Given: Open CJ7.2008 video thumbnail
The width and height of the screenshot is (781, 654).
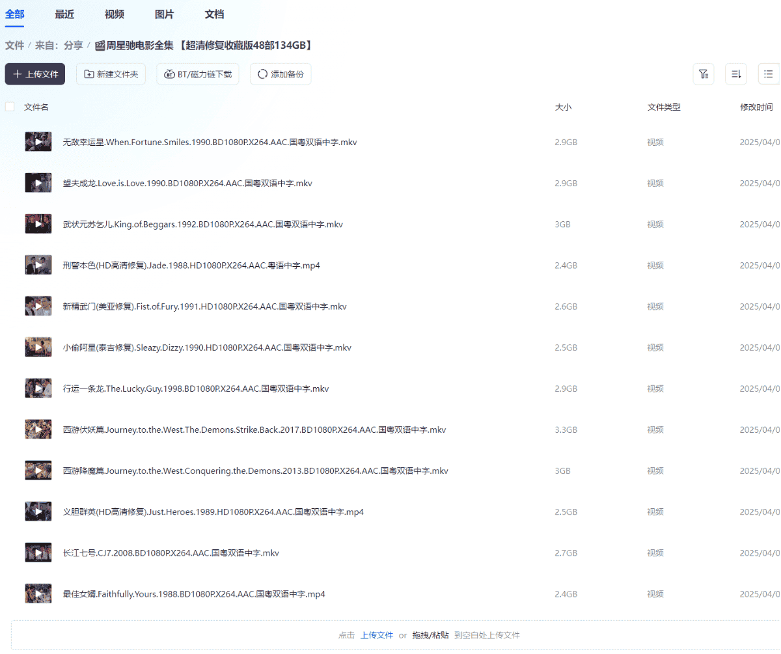Looking at the screenshot, I should (x=38, y=552).
